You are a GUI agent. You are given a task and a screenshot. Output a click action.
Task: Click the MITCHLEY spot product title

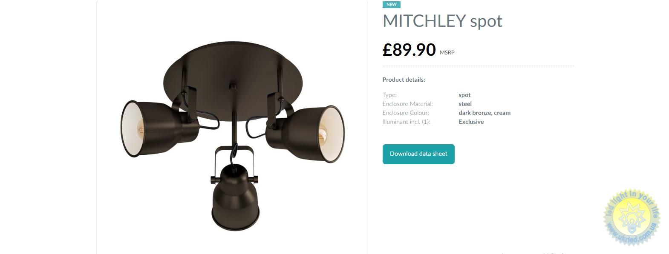(x=442, y=21)
